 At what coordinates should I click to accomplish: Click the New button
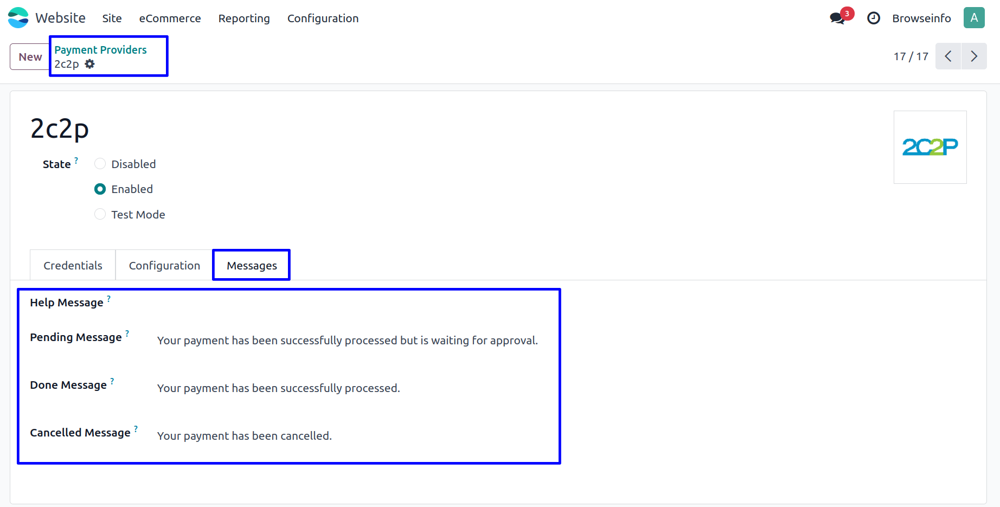click(30, 56)
